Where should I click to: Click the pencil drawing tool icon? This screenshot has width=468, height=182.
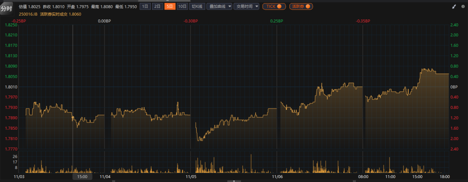454,6
